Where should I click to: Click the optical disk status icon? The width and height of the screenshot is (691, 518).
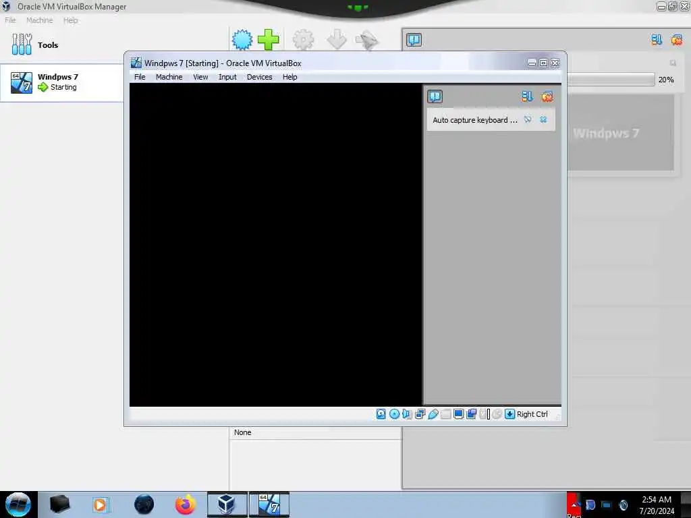(x=394, y=414)
